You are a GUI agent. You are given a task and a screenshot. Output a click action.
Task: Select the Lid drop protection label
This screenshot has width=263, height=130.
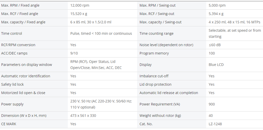coord(155,84)
